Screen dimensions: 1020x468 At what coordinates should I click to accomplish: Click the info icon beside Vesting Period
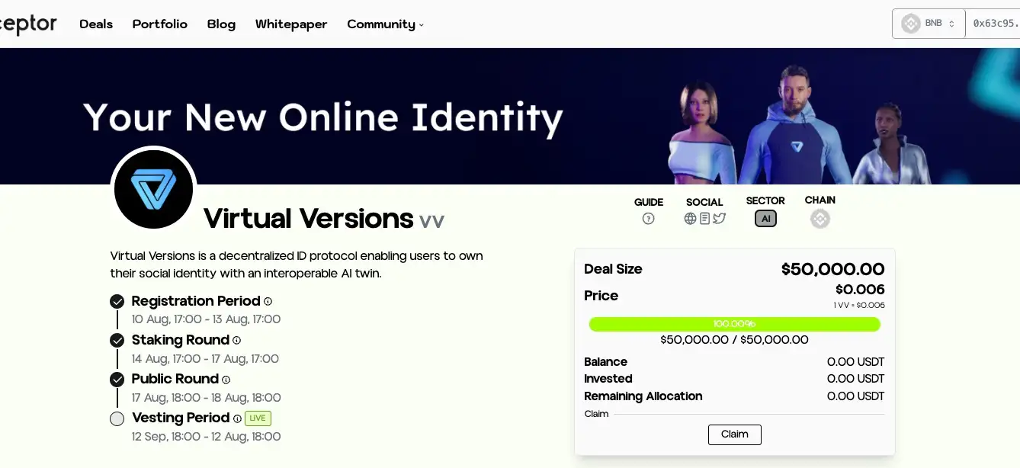(237, 418)
